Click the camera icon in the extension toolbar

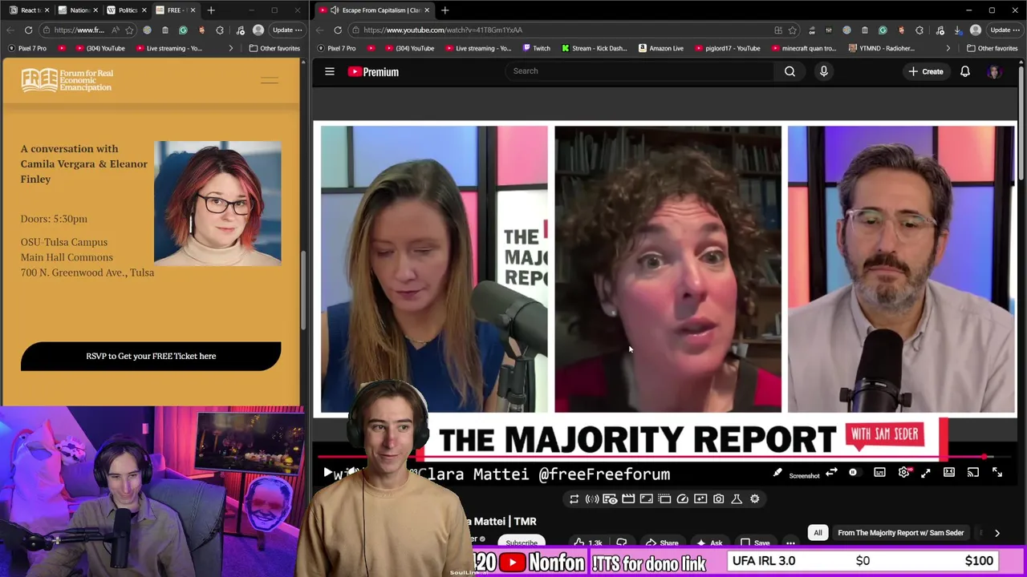click(x=718, y=499)
